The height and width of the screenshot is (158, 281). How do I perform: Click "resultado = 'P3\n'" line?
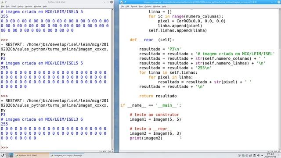click(160, 49)
